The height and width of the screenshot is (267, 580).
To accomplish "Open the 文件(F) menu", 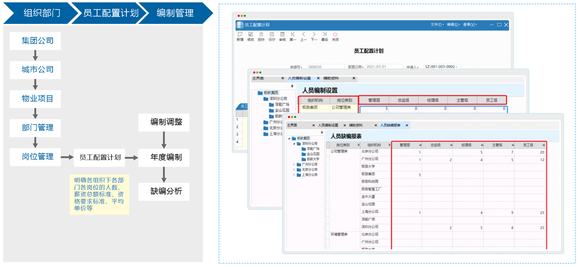I will click(x=436, y=25).
